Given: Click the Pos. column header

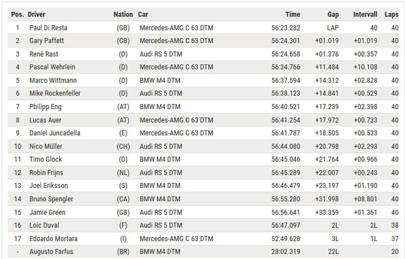Looking at the screenshot, I should pos(17,14).
